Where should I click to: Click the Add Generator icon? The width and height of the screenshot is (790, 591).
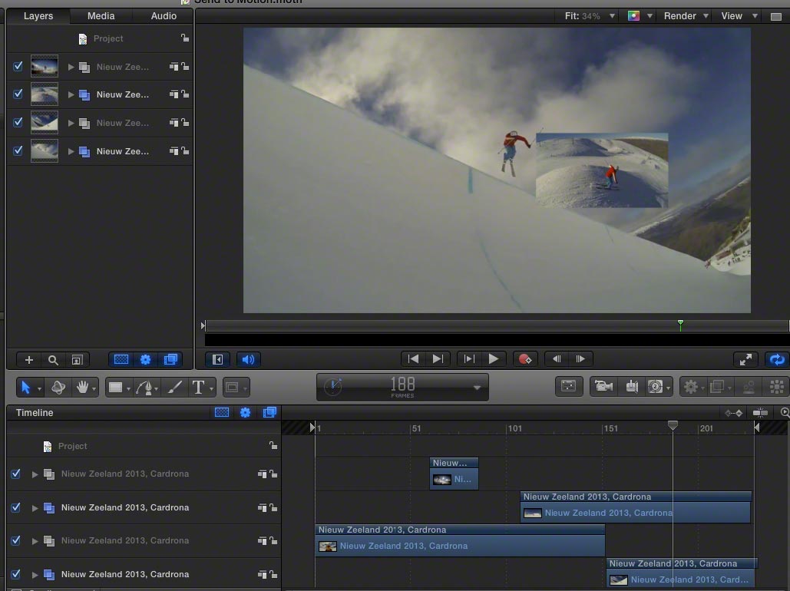click(655, 386)
